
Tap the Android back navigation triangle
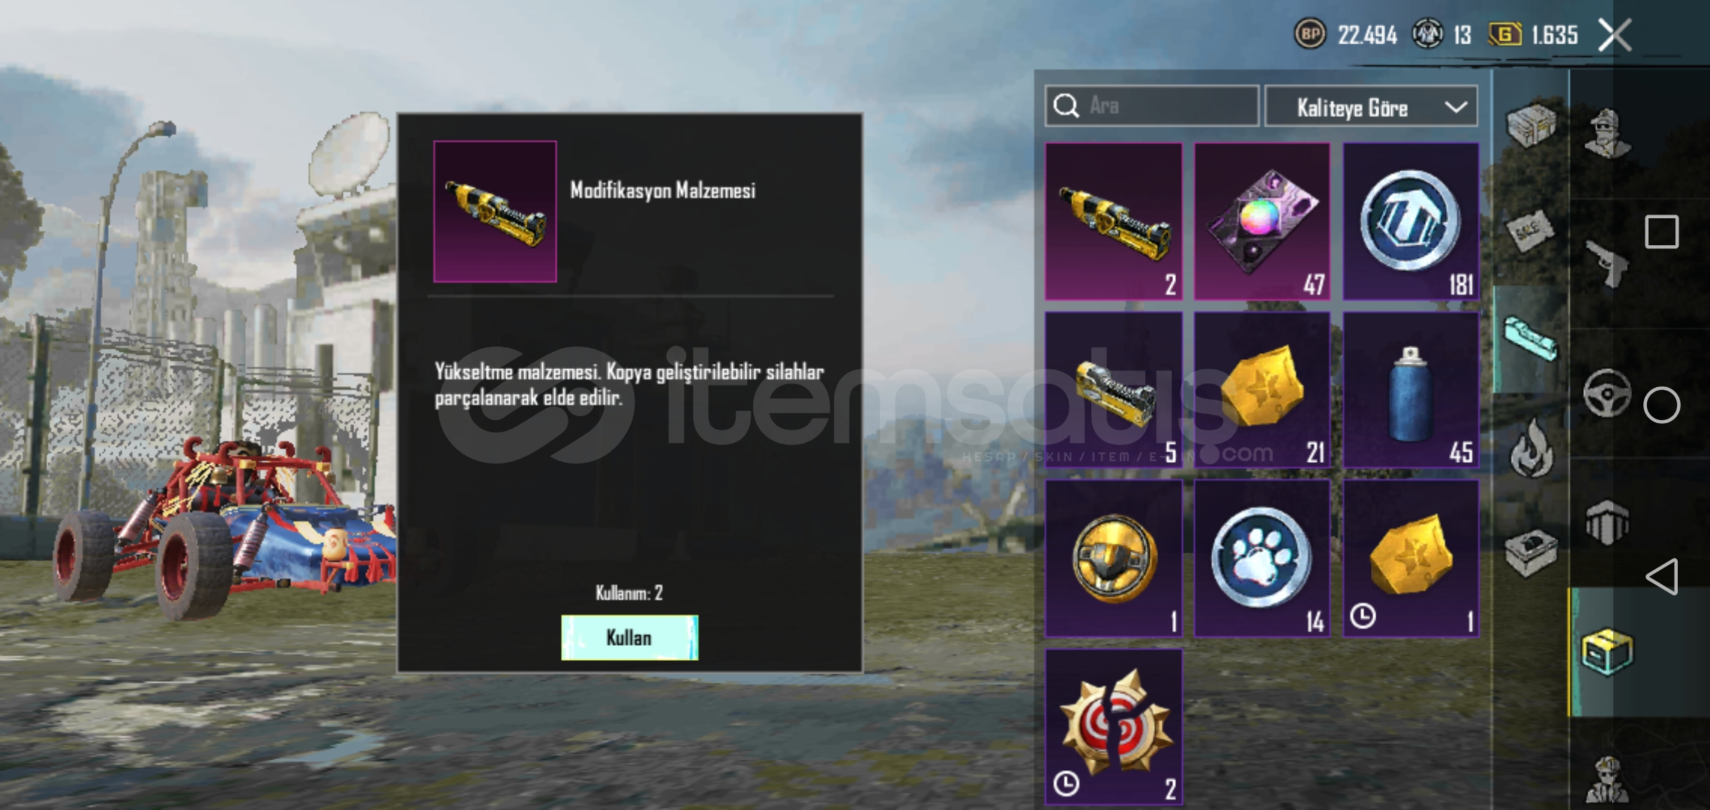[x=1661, y=577]
